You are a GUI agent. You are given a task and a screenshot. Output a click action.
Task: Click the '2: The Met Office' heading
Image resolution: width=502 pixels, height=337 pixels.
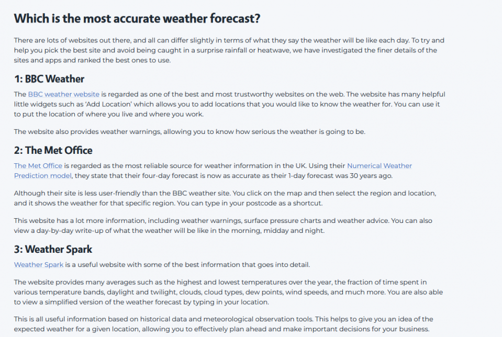[53, 150]
